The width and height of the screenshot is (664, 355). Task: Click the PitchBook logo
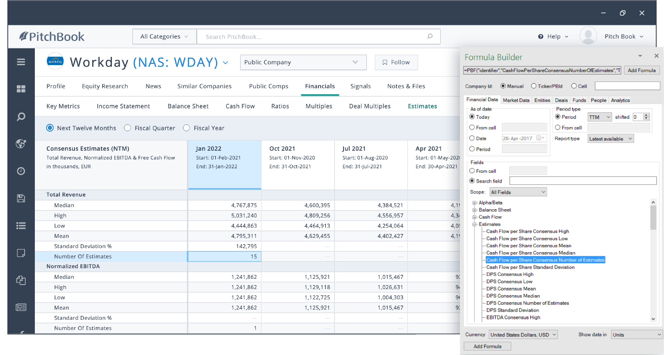click(52, 36)
